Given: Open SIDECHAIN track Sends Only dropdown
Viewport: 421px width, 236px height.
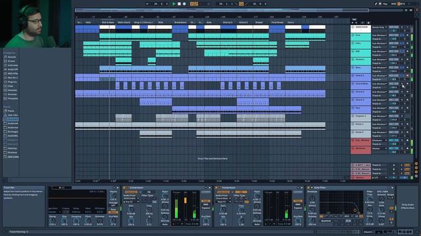Looking at the screenshot, I should point(380,27).
